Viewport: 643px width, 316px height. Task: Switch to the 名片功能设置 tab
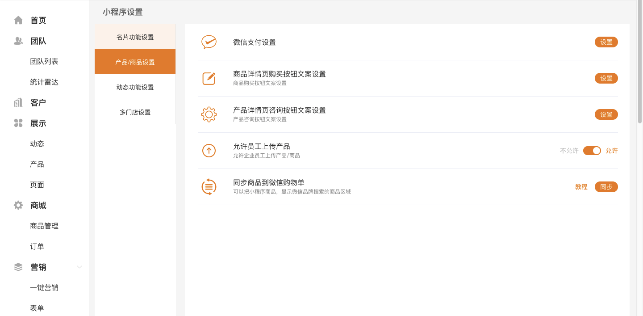pos(135,37)
